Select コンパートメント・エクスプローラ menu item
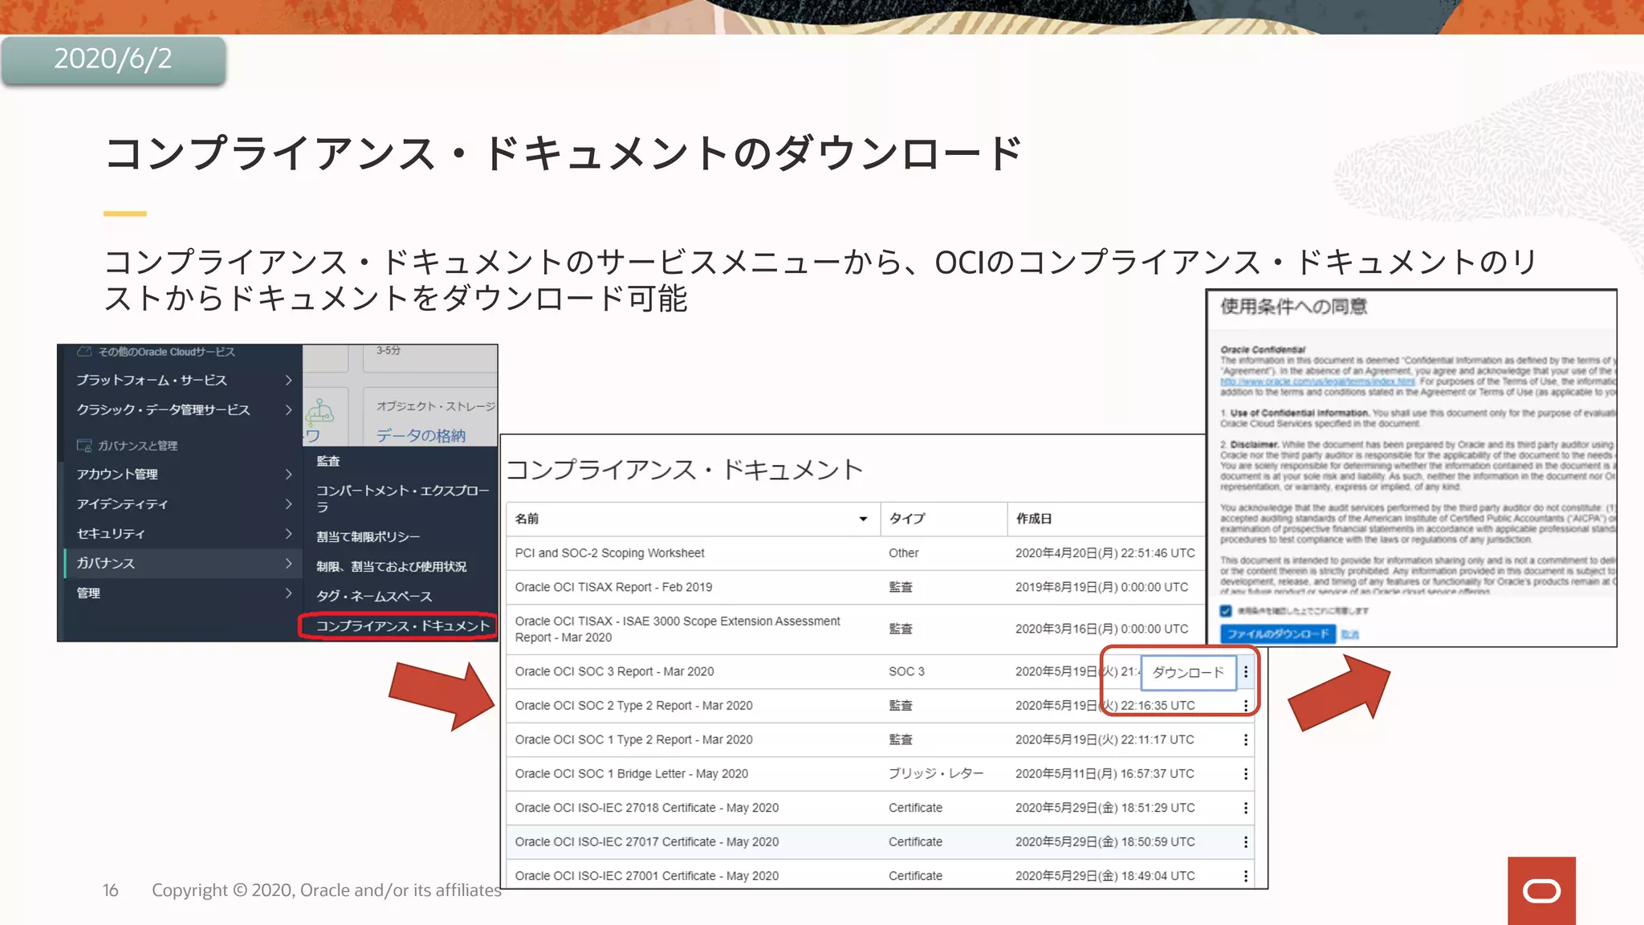1644x925 pixels. pos(402,499)
